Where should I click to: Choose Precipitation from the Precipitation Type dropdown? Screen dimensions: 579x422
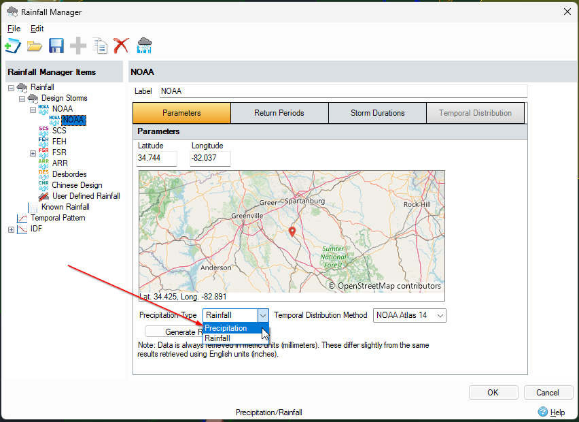click(x=228, y=327)
